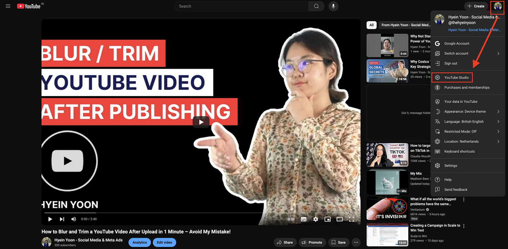Type in the Search field
The image size is (508, 249).
pyautogui.click(x=242, y=6)
